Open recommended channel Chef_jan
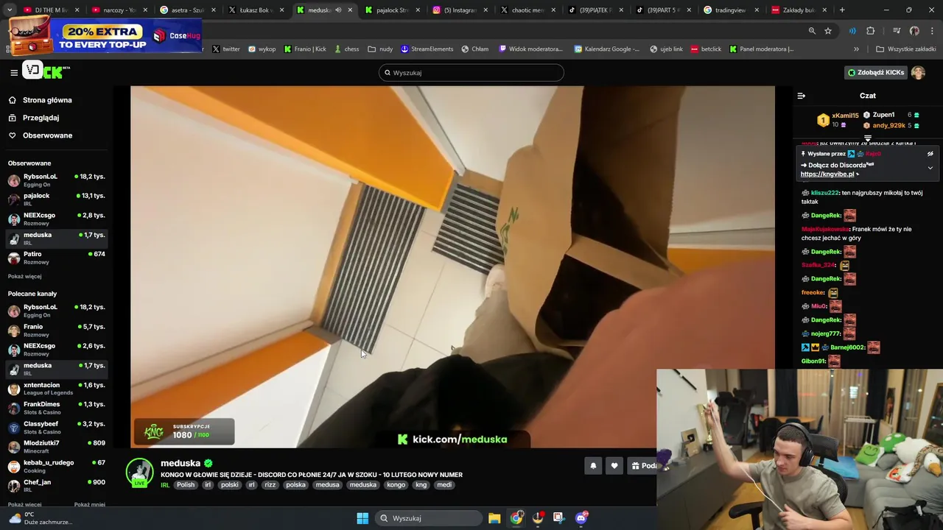This screenshot has height=530, width=943. [x=56, y=486]
